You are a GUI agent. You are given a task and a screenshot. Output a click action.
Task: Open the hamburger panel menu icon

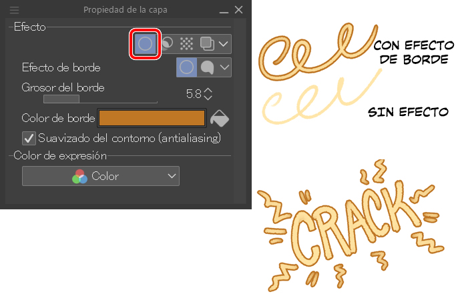point(14,10)
